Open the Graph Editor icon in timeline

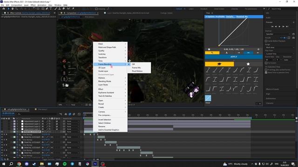79,114
